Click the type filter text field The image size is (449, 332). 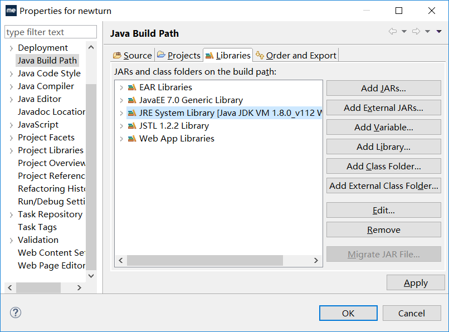click(x=50, y=32)
